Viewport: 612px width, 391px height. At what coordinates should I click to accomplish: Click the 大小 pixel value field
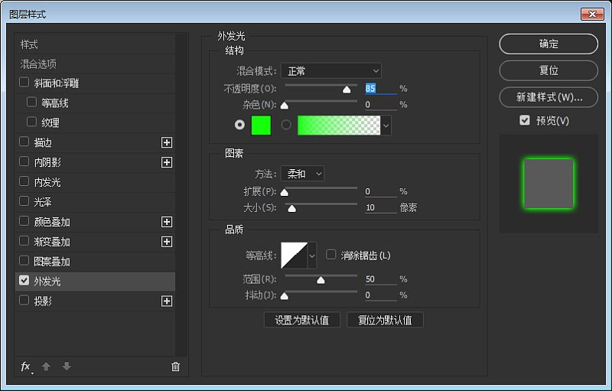coord(380,207)
